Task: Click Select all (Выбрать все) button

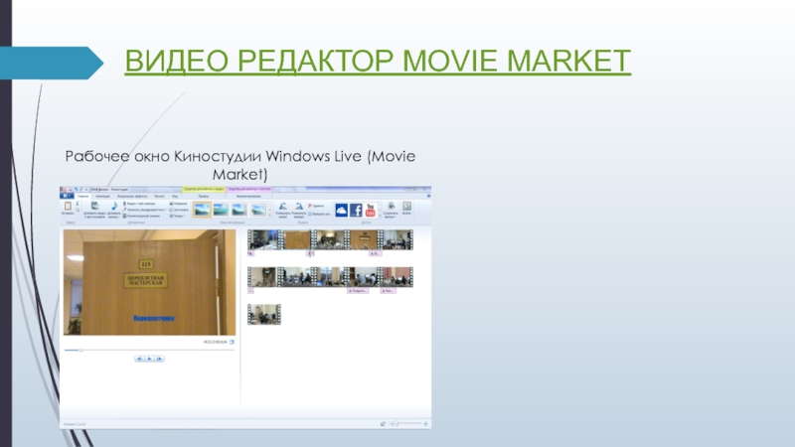Action: click(x=319, y=214)
